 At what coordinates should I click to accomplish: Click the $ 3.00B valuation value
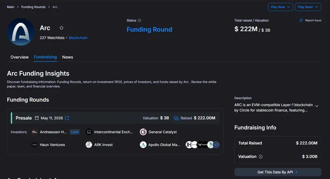click(x=310, y=157)
